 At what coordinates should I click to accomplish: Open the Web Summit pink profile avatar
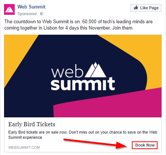(x=9, y=9)
